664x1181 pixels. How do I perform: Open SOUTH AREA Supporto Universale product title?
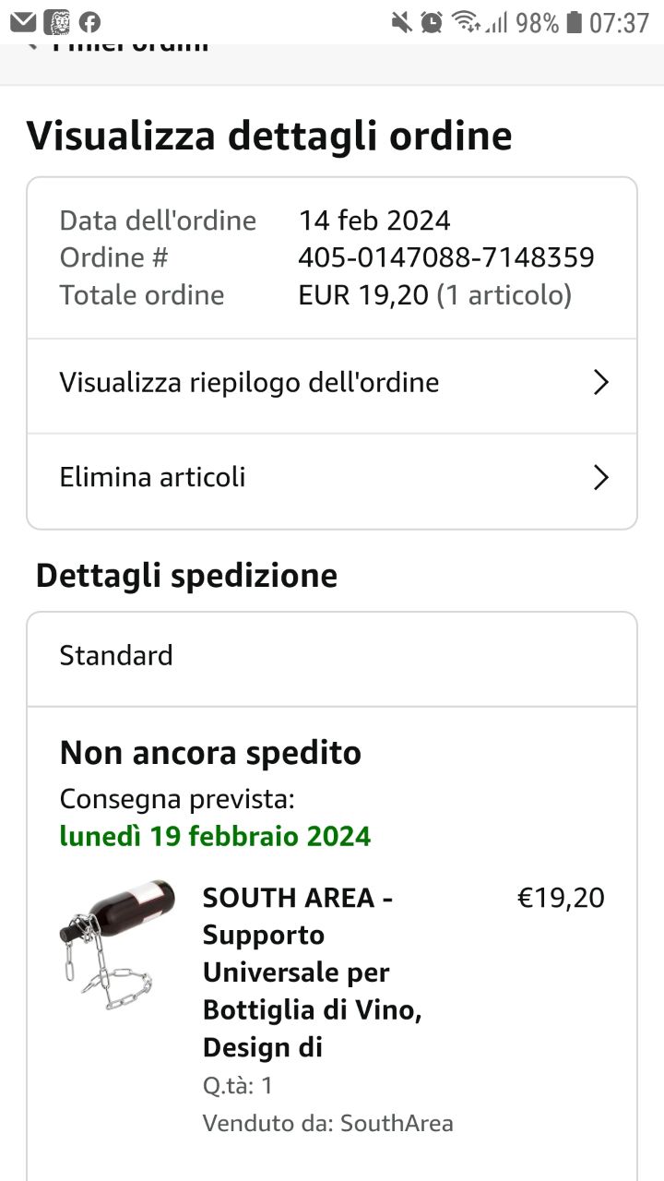click(312, 972)
